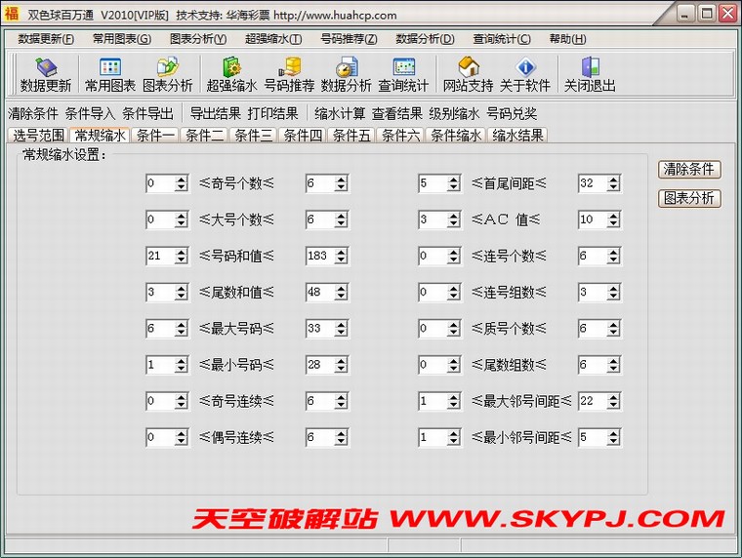Click the 最大号码 maximum value field
Image resolution: width=742 pixels, height=558 pixels.
[x=318, y=329]
